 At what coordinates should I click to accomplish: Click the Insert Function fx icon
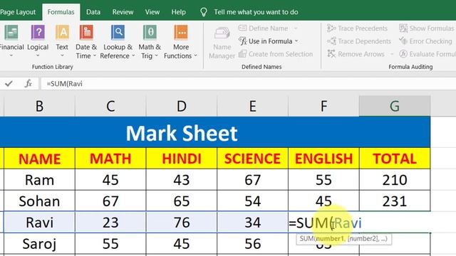tap(28, 84)
